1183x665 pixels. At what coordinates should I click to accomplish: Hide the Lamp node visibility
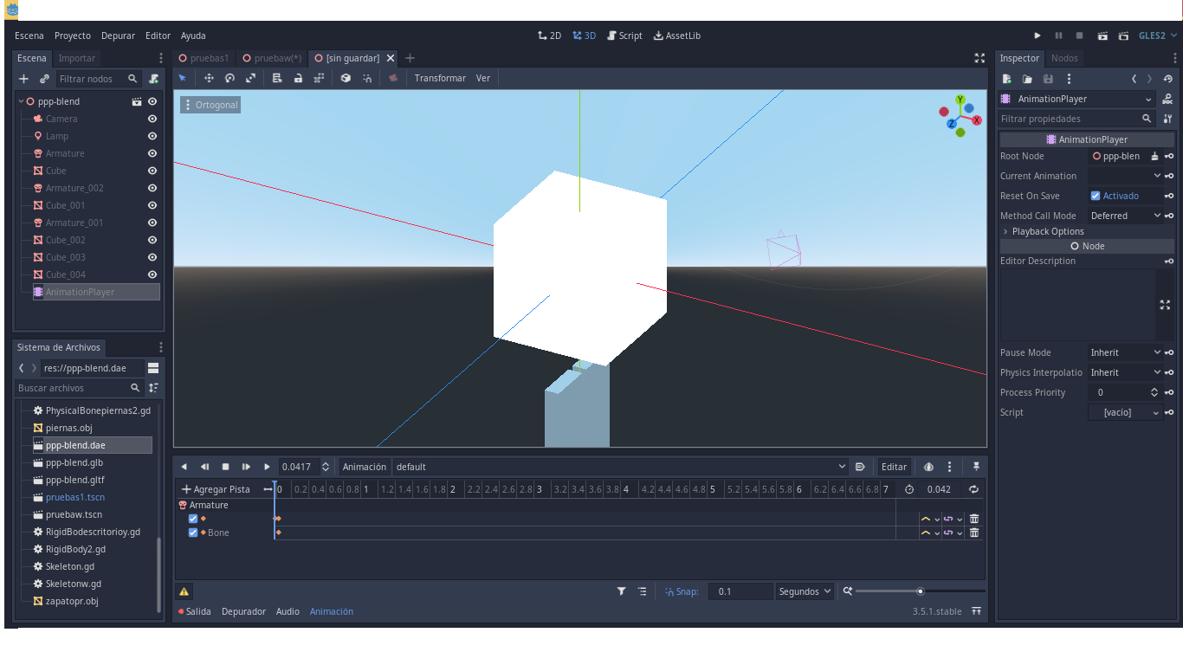tap(152, 136)
